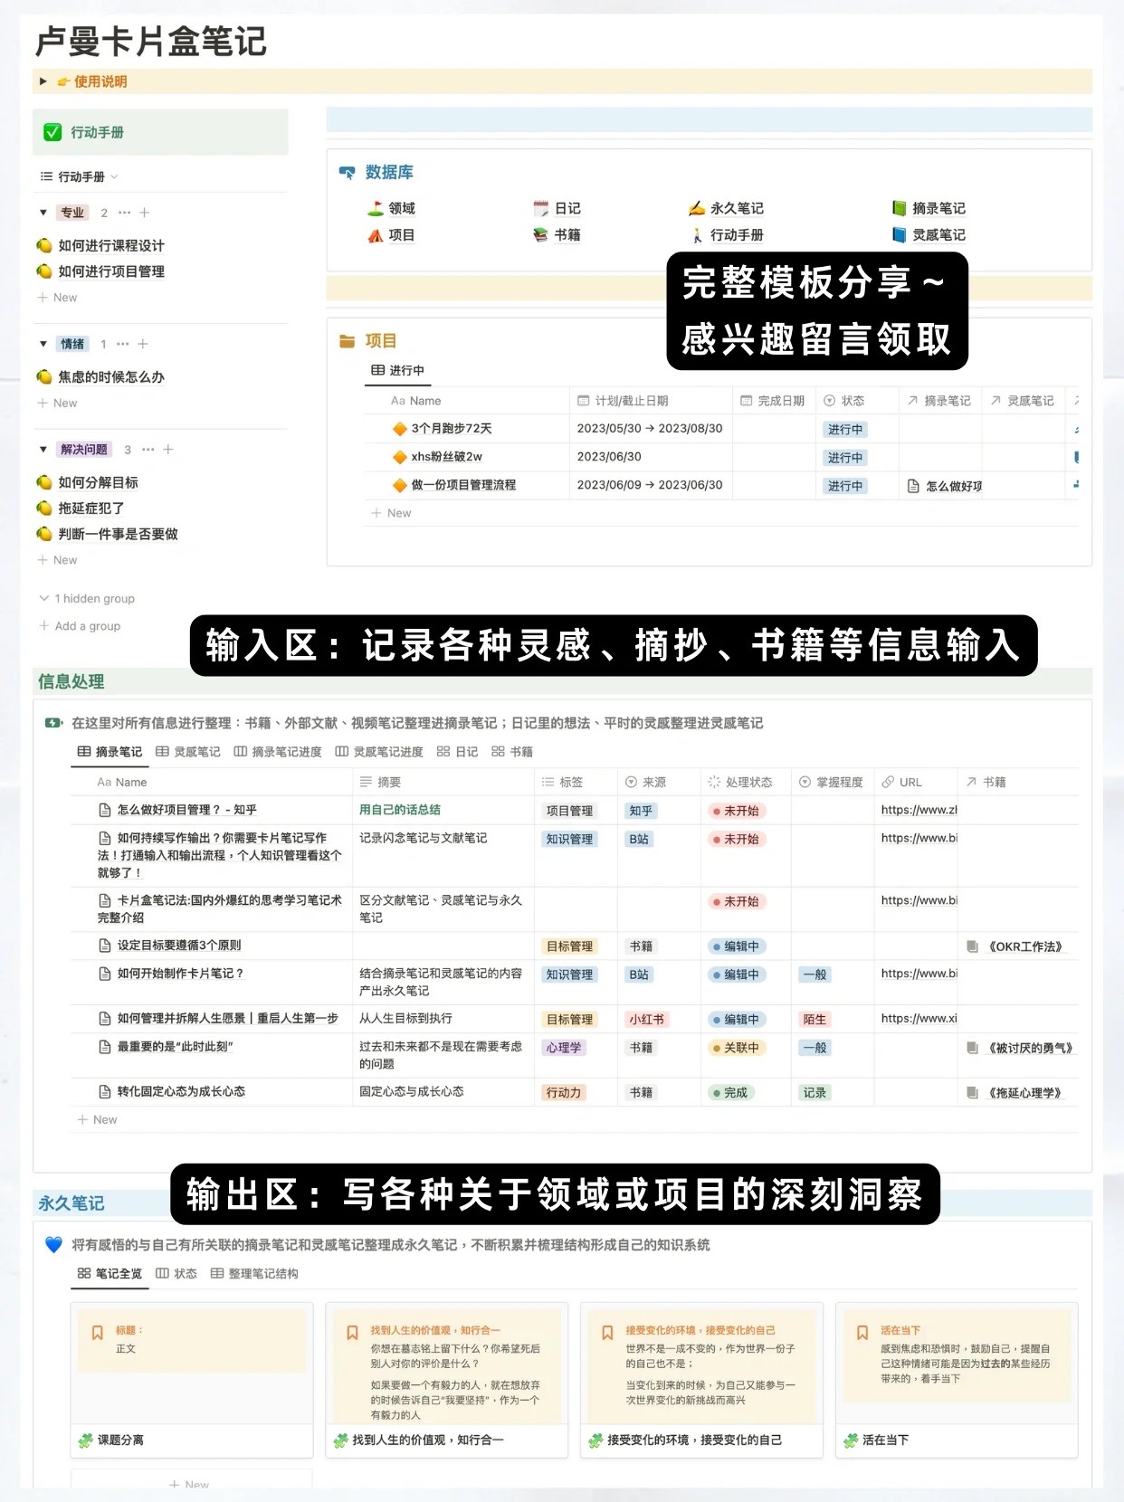Click the 项目 tent icon in 数据库
This screenshot has width=1124, height=1502.
pyautogui.click(x=376, y=235)
